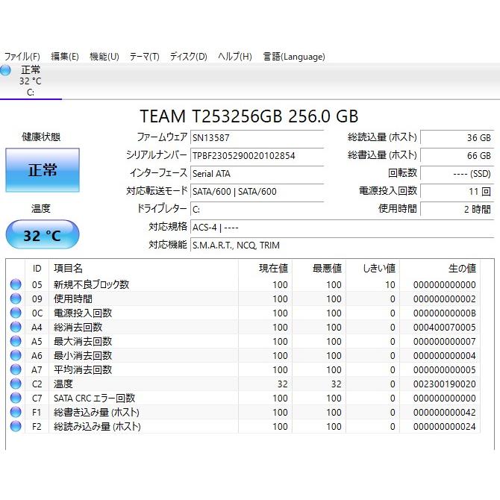Click the serial number field TPBF2305290020102854
This screenshot has width=500, height=500.
click(x=257, y=156)
